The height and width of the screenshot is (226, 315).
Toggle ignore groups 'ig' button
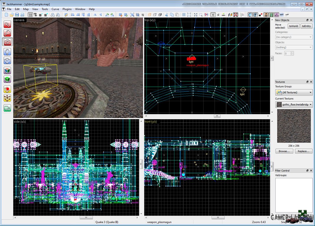pyautogui.click(x=143, y=15)
